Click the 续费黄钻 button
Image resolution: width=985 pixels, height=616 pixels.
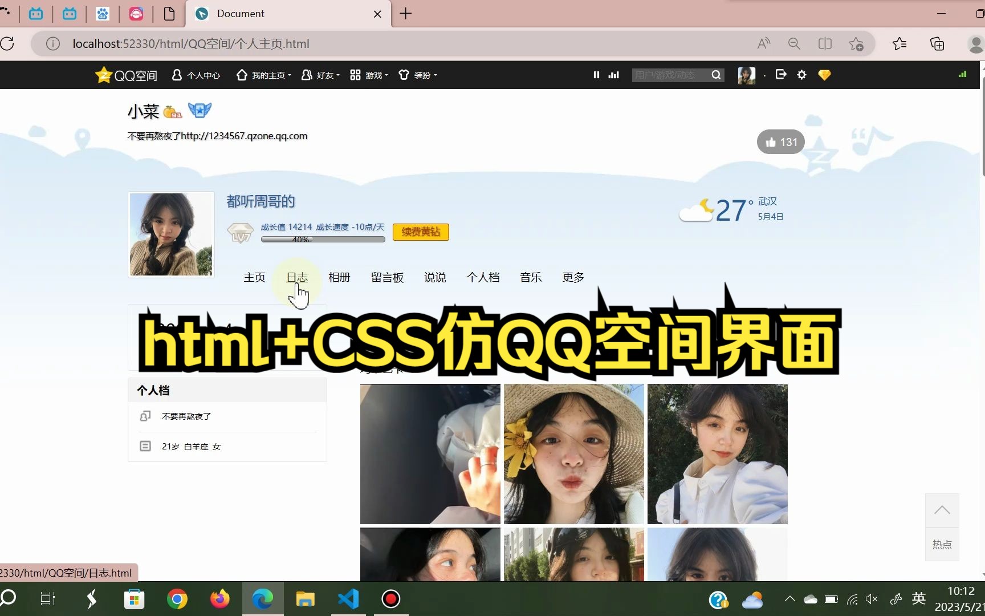pos(421,232)
